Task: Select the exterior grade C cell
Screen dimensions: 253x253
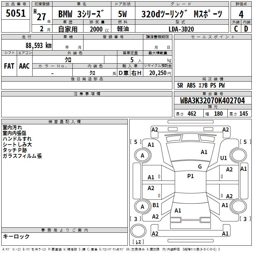Action: 236,28
